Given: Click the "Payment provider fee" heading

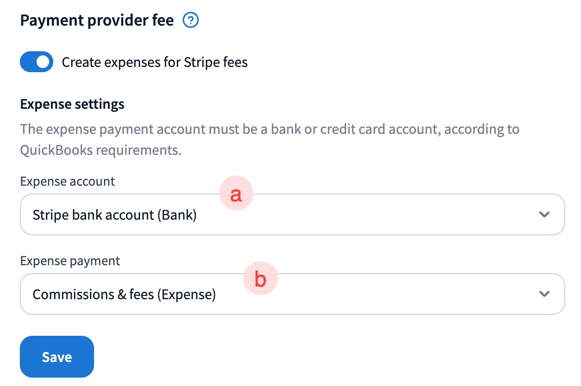Looking at the screenshot, I should (x=97, y=21).
